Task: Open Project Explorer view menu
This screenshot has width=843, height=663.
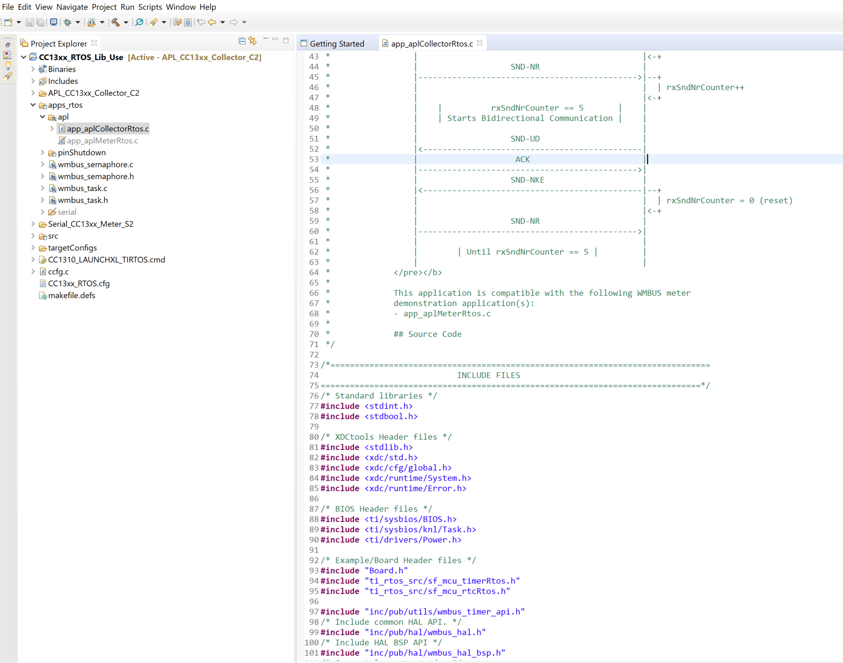Action: [266, 39]
